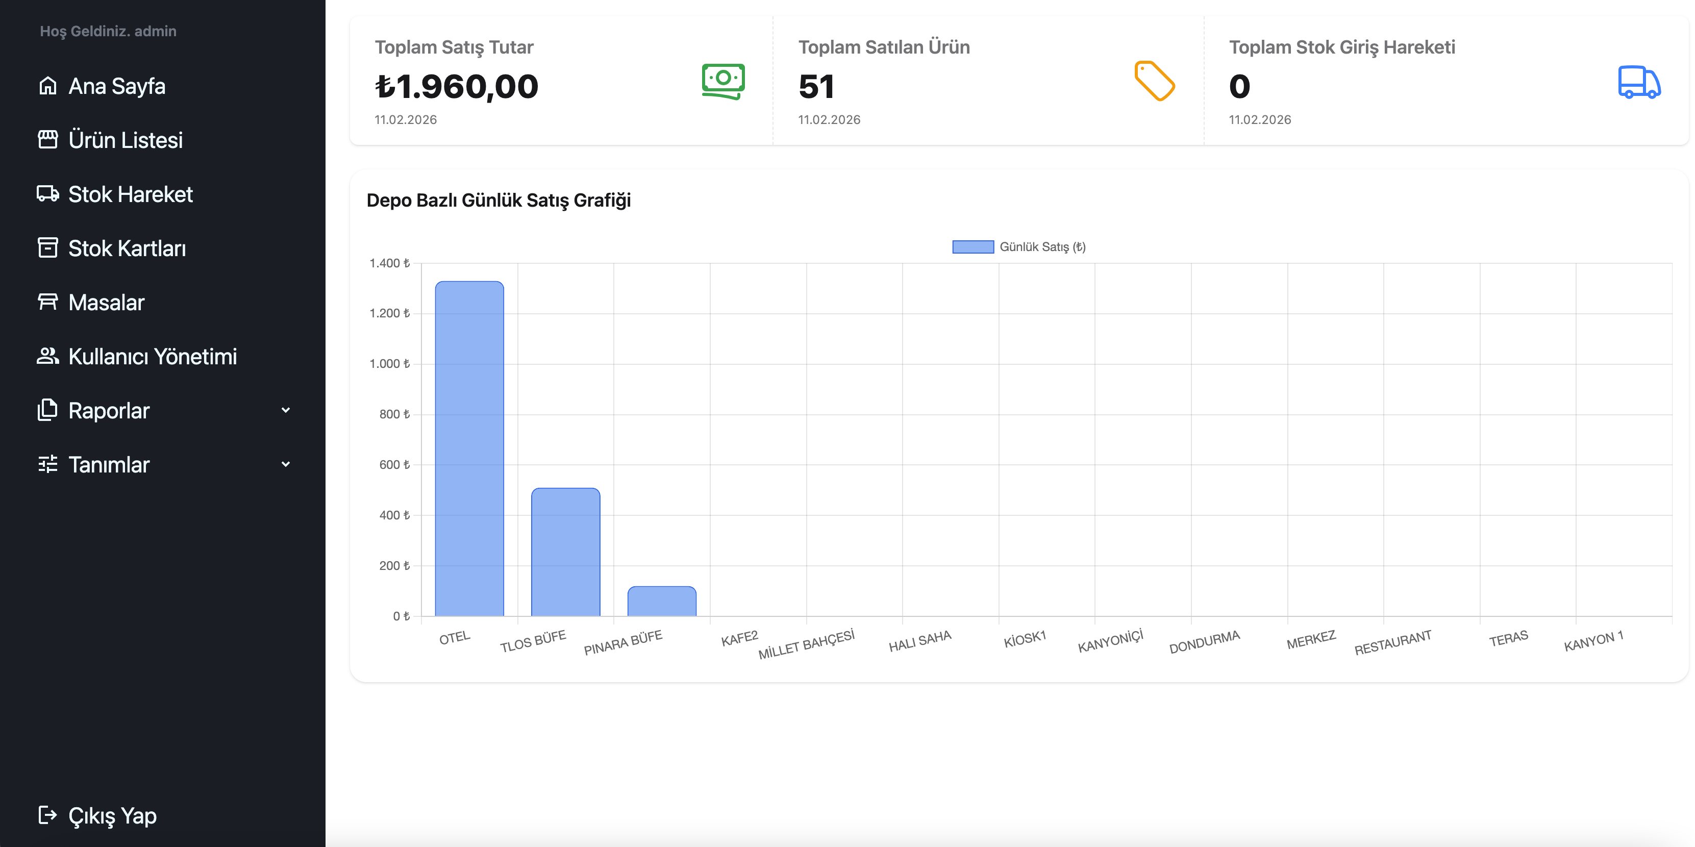Click the home icon beside Ana Sayfa

(x=47, y=86)
